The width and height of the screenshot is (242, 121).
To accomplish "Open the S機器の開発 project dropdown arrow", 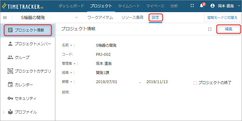I will (77, 17).
